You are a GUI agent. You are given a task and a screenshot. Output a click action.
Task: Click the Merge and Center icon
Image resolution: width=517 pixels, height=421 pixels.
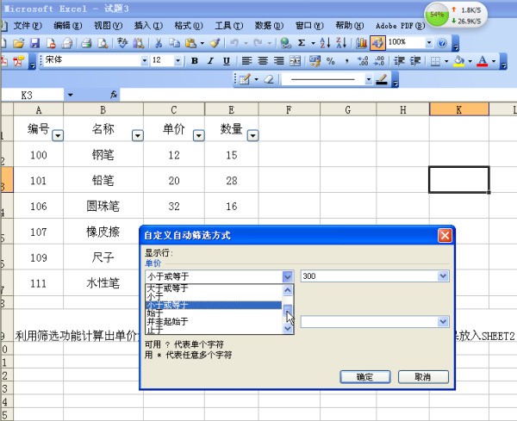tap(295, 61)
